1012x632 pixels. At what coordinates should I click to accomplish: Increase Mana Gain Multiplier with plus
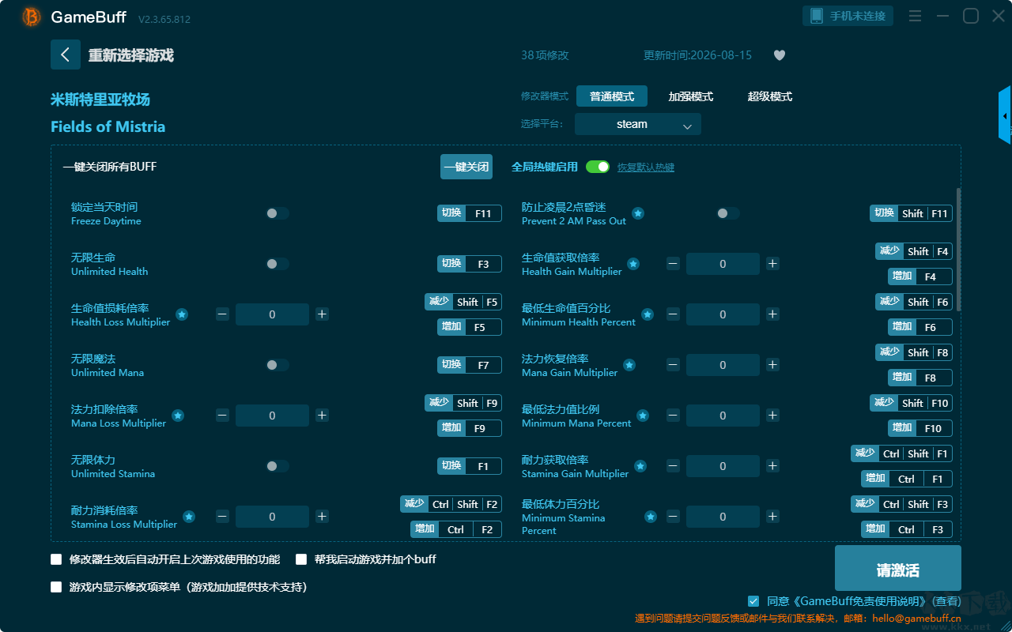(772, 365)
